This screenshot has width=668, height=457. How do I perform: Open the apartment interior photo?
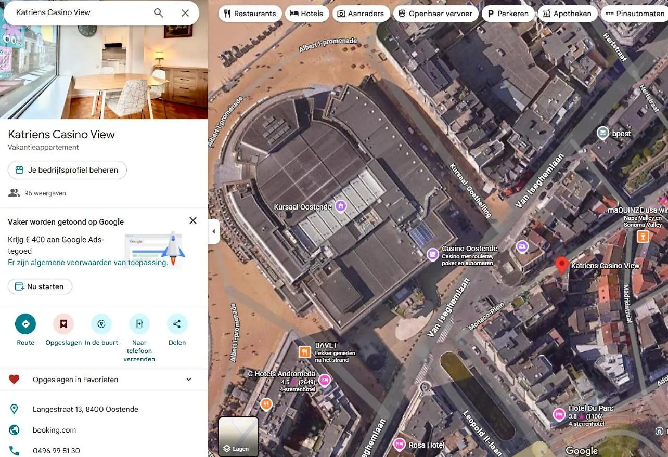point(104,72)
